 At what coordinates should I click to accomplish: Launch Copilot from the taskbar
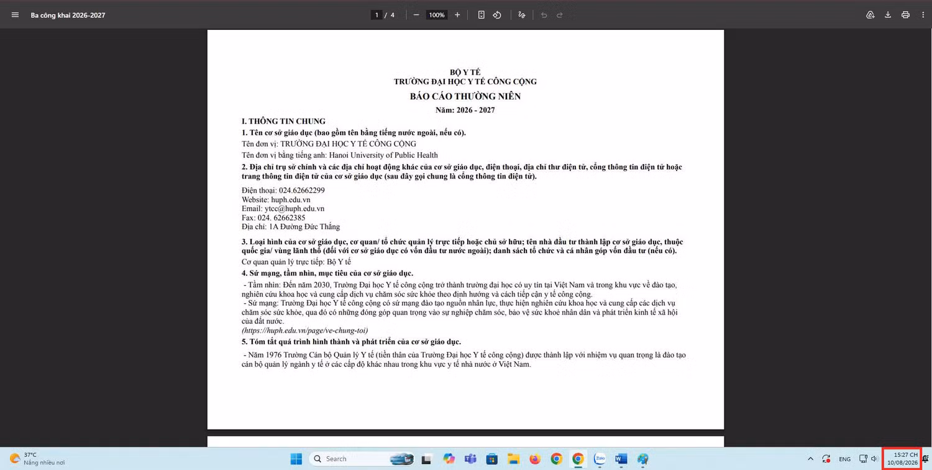tap(449, 459)
